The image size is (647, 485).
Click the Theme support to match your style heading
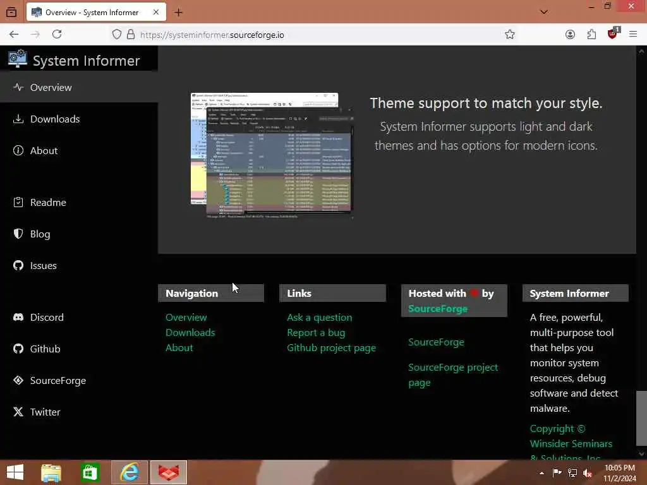486,103
